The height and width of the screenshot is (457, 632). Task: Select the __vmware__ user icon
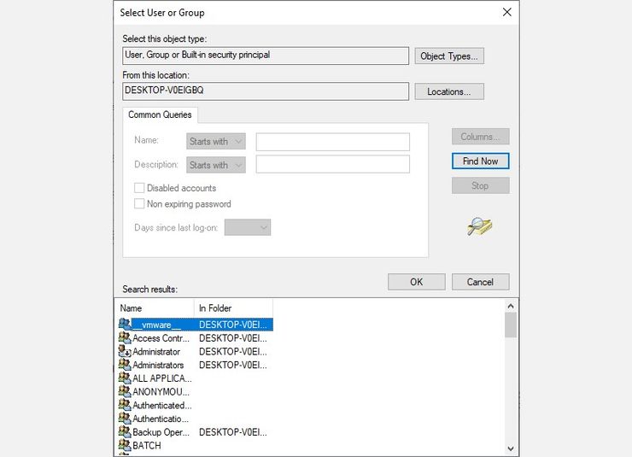coord(125,325)
